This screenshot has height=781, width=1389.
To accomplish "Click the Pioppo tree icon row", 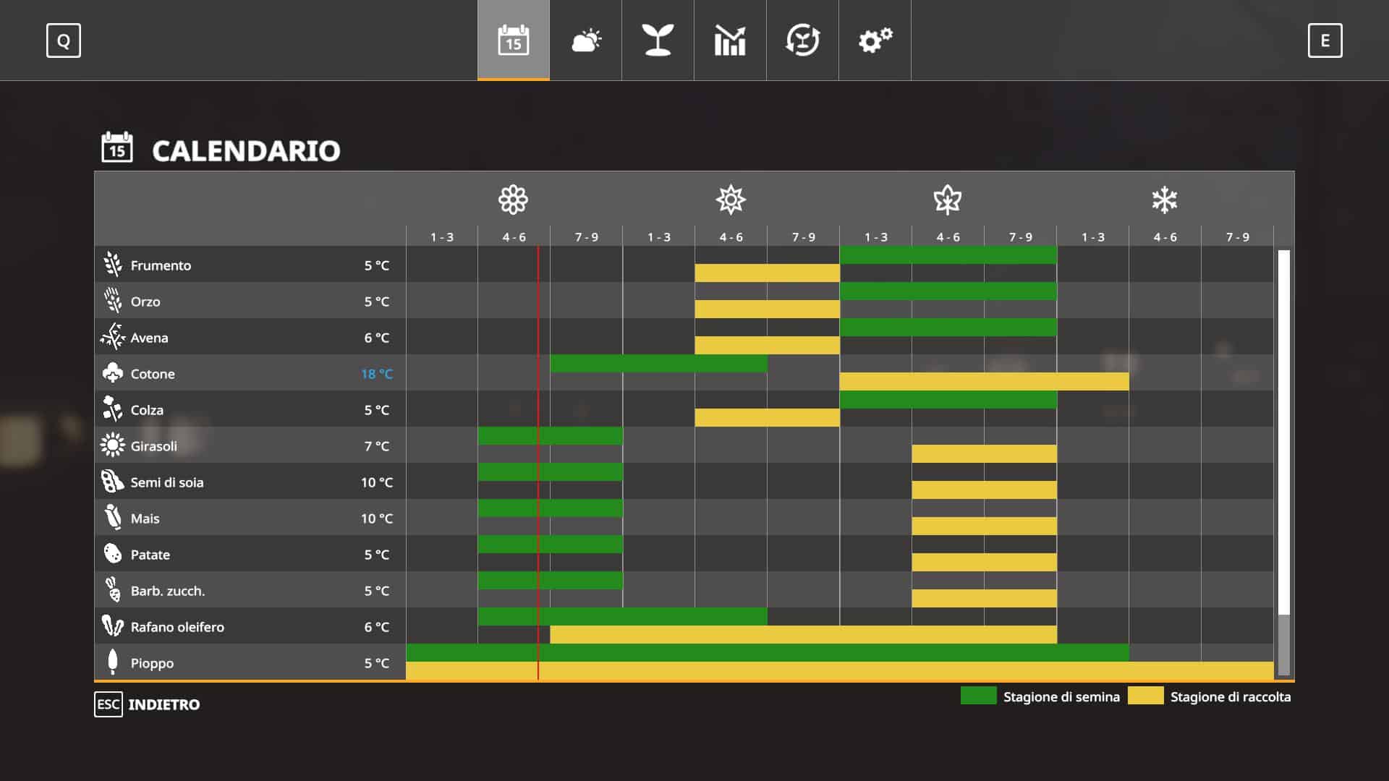I will [112, 662].
